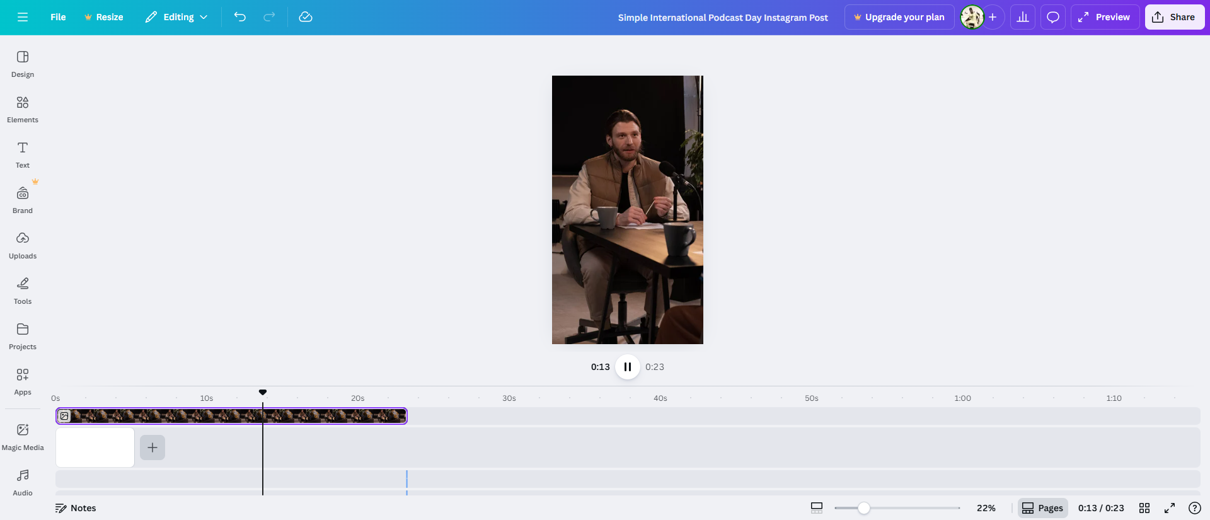Check cloud save status icon
Screen dimensions: 1210x520
point(306,17)
